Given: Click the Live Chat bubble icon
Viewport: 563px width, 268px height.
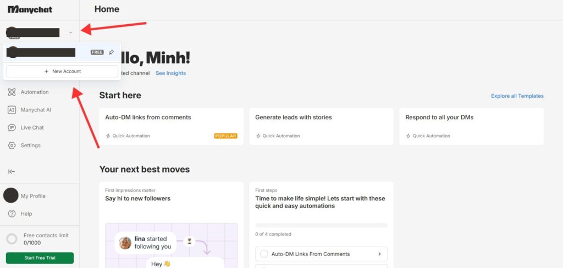Looking at the screenshot, I should pos(12,128).
